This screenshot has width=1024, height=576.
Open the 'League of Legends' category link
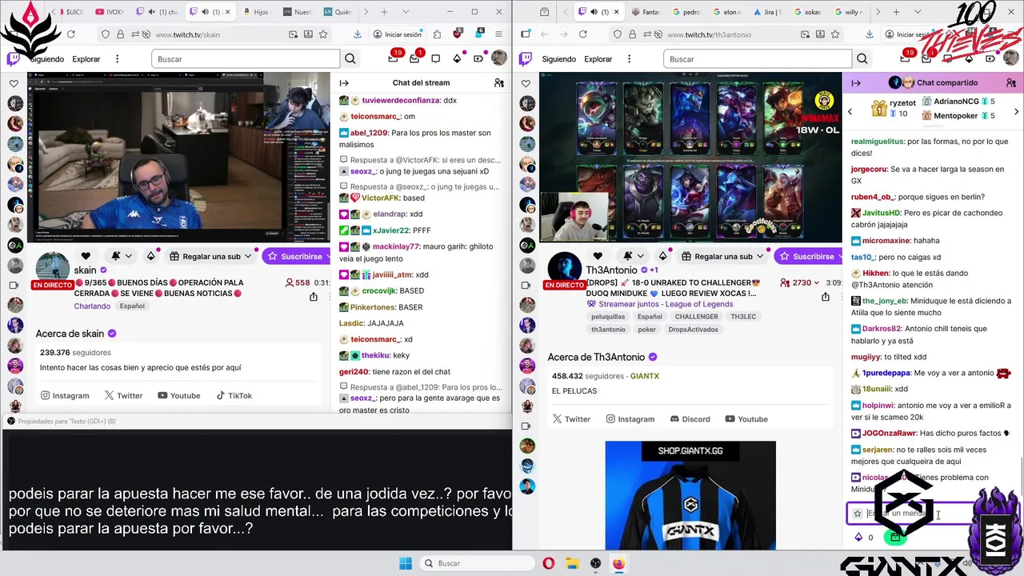click(699, 304)
